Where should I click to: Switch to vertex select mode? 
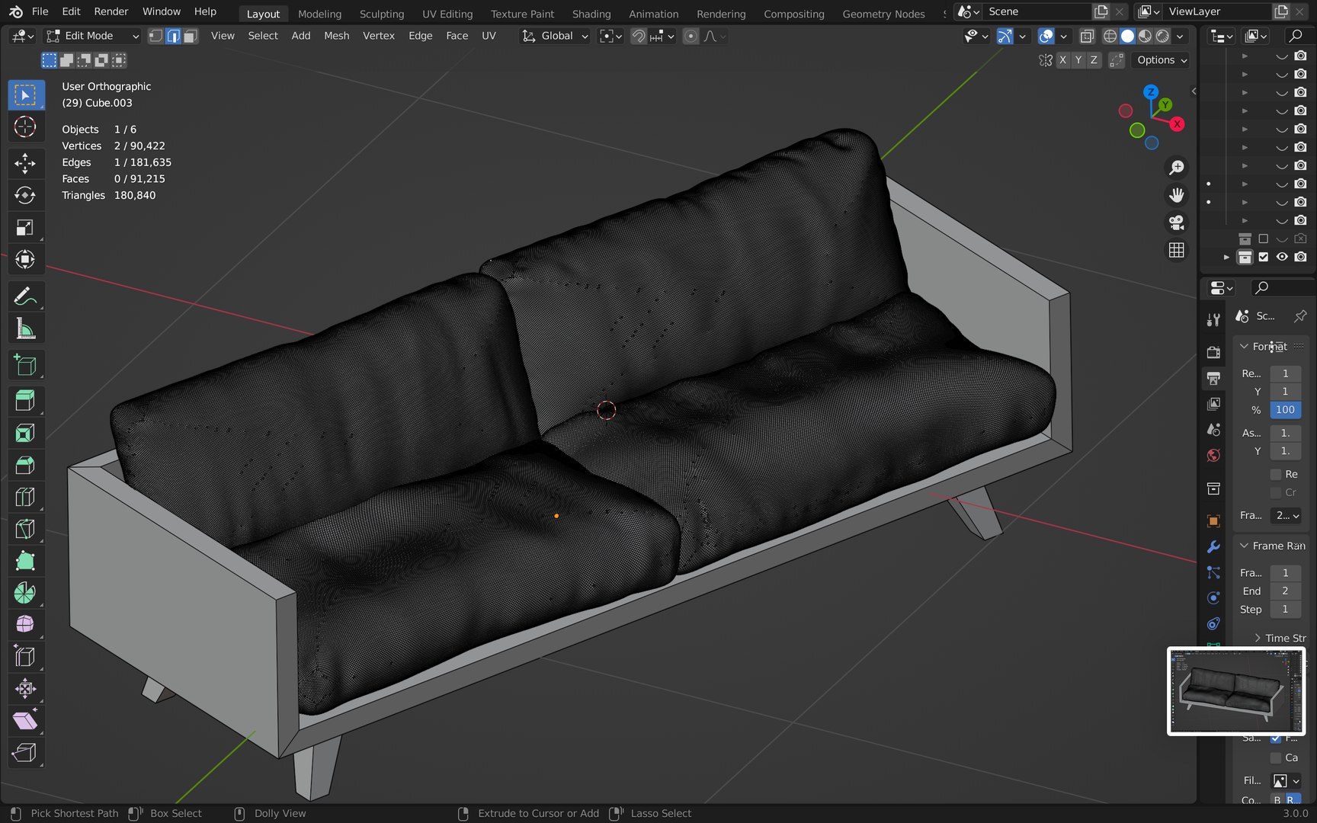pyautogui.click(x=155, y=36)
